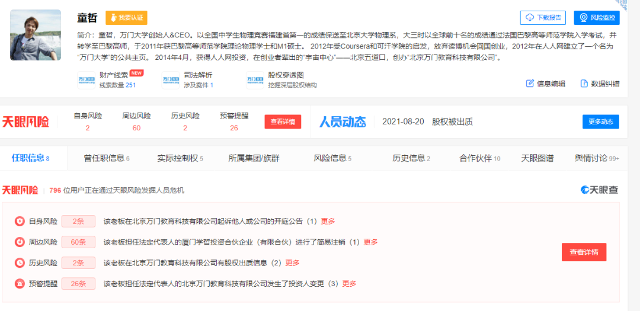This screenshot has height=311, width=640.
Task: Click the 信息编辑 link text
Action: coord(551,84)
